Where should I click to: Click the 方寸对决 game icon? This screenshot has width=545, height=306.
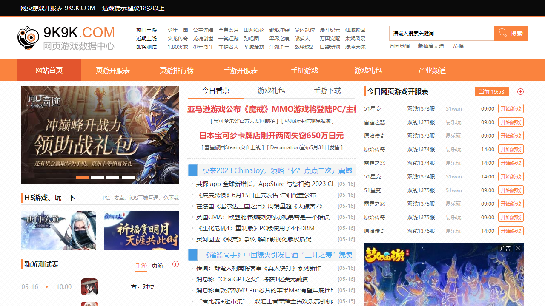tap(89, 287)
